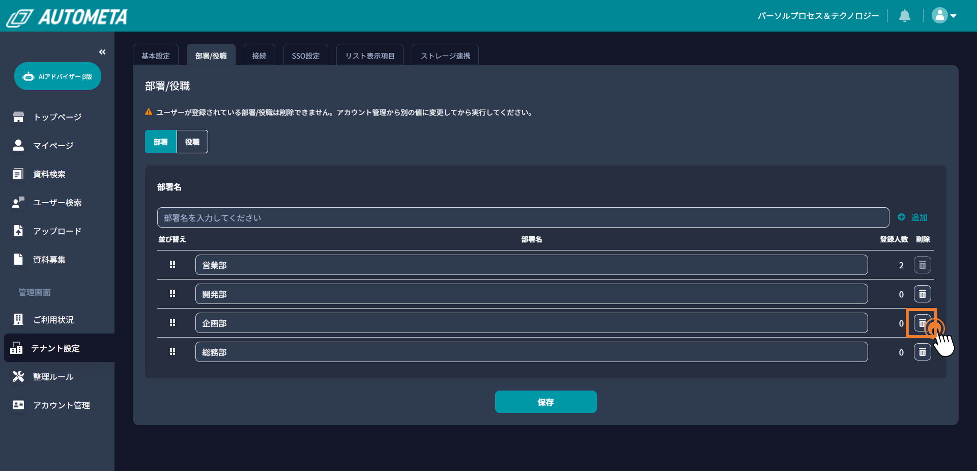Click the drag handle for 総務部 row

click(x=173, y=351)
